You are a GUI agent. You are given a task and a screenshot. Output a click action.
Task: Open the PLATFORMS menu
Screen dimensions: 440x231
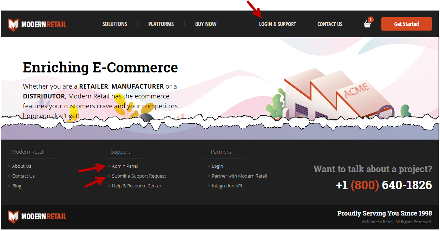point(161,24)
